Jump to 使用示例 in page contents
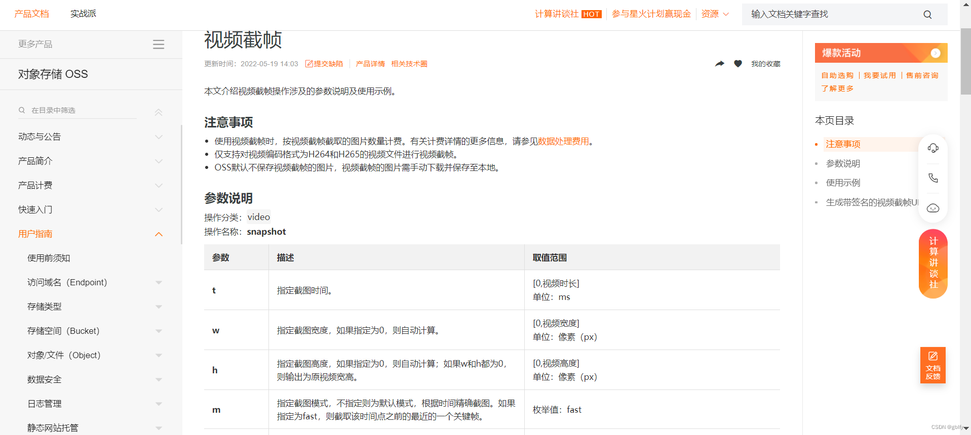Screen dimensions: 971x435 click(x=843, y=183)
